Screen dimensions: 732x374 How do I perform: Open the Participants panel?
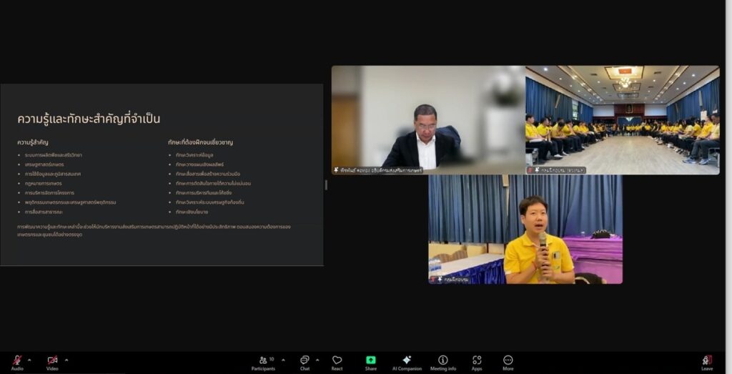[262, 361]
